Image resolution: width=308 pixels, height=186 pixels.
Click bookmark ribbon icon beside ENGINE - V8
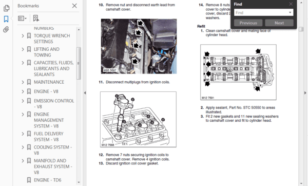pos(29,91)
